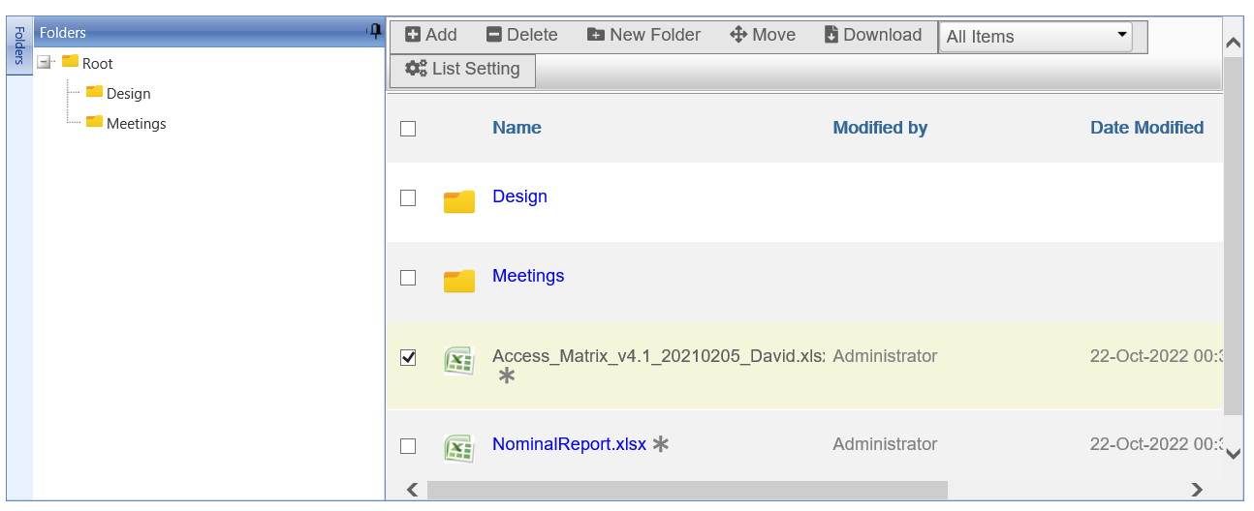Click the Add toolbar button
1254x511 pixels.
430,35
